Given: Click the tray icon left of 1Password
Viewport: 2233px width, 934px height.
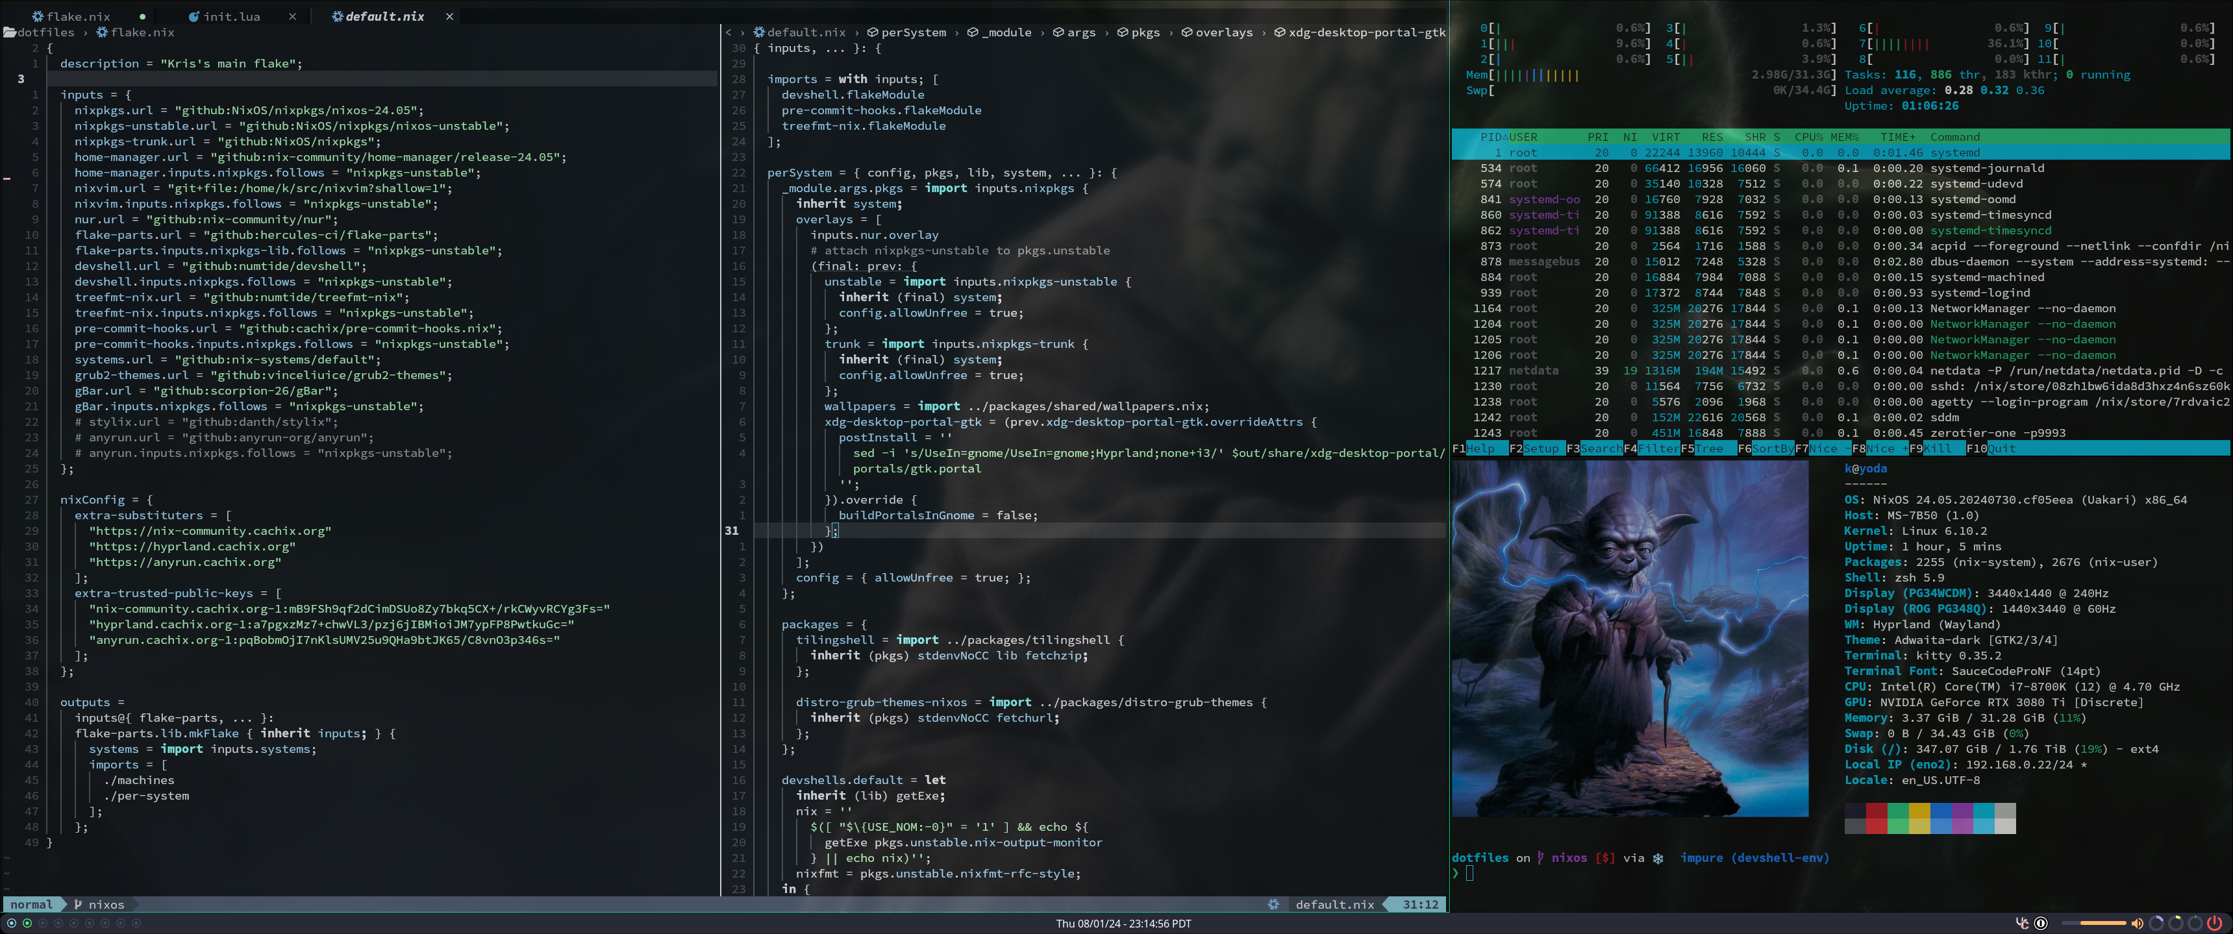Looking at the screenshot, I should point(2023,924).
